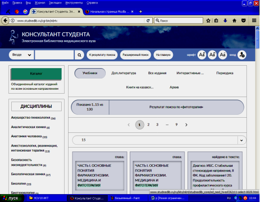Click the Windows пуск Start button
Screen dimensions: 260x202
(12, 198)
